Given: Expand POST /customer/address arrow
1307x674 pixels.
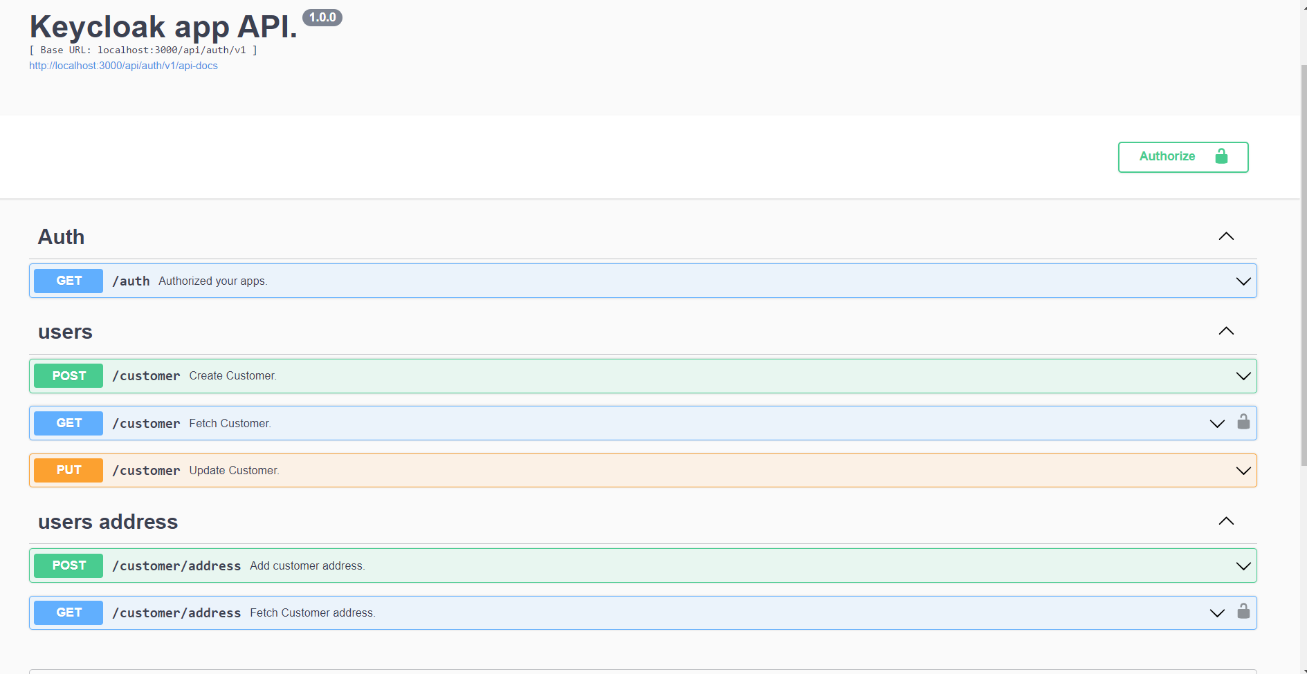Looking at the screenshot, I should pyautogui.click(x=1243, y=566).
